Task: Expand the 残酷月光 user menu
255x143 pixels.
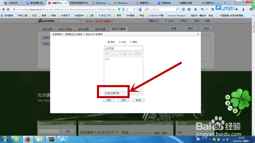Action: coord(154,21)
